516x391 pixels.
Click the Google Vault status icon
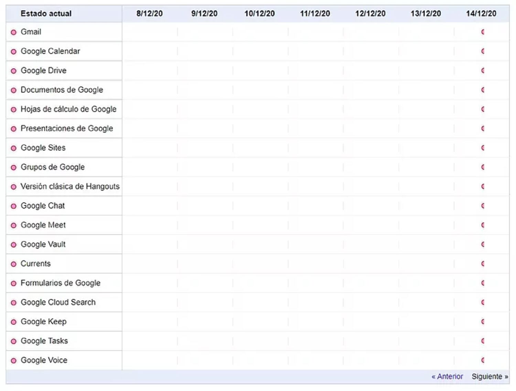click(x=14, y=245)
